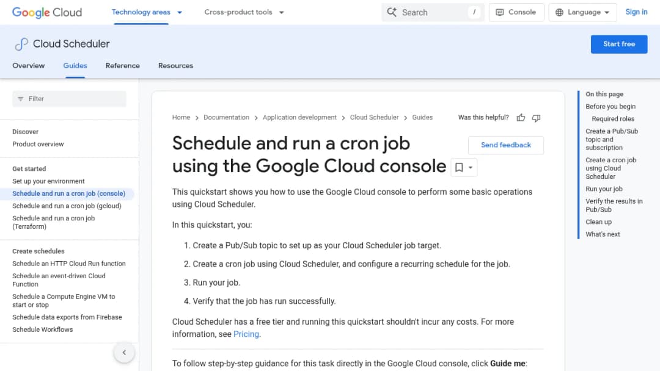660x371 pixels.
Task: Open Schedule an event-driven Cloud Function
Action: click(59, 280)
